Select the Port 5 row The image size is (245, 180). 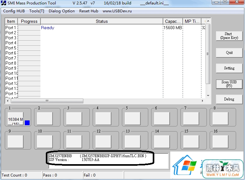click(105, 48)
